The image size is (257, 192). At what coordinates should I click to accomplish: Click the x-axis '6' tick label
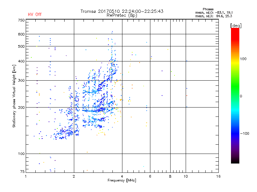[150, 176]
